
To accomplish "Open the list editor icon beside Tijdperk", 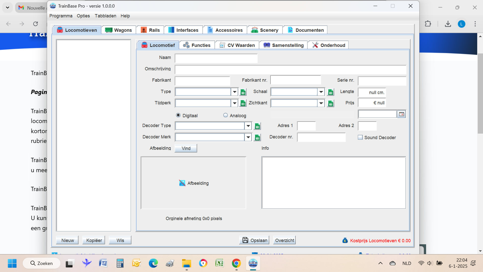I will [243, 103].
